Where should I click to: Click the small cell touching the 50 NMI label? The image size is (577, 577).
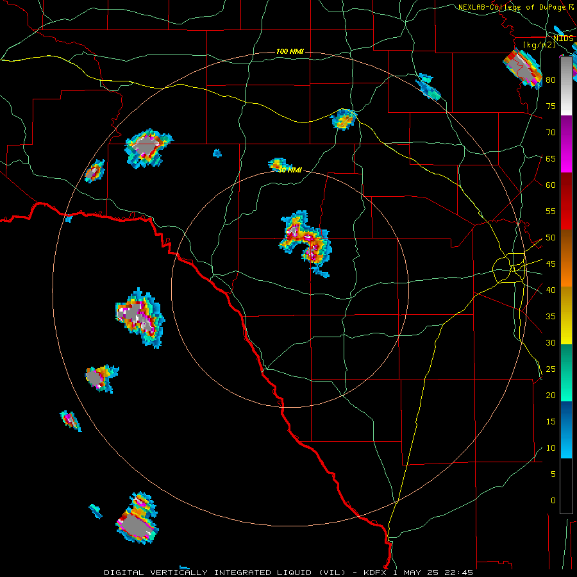pos(279,164)
